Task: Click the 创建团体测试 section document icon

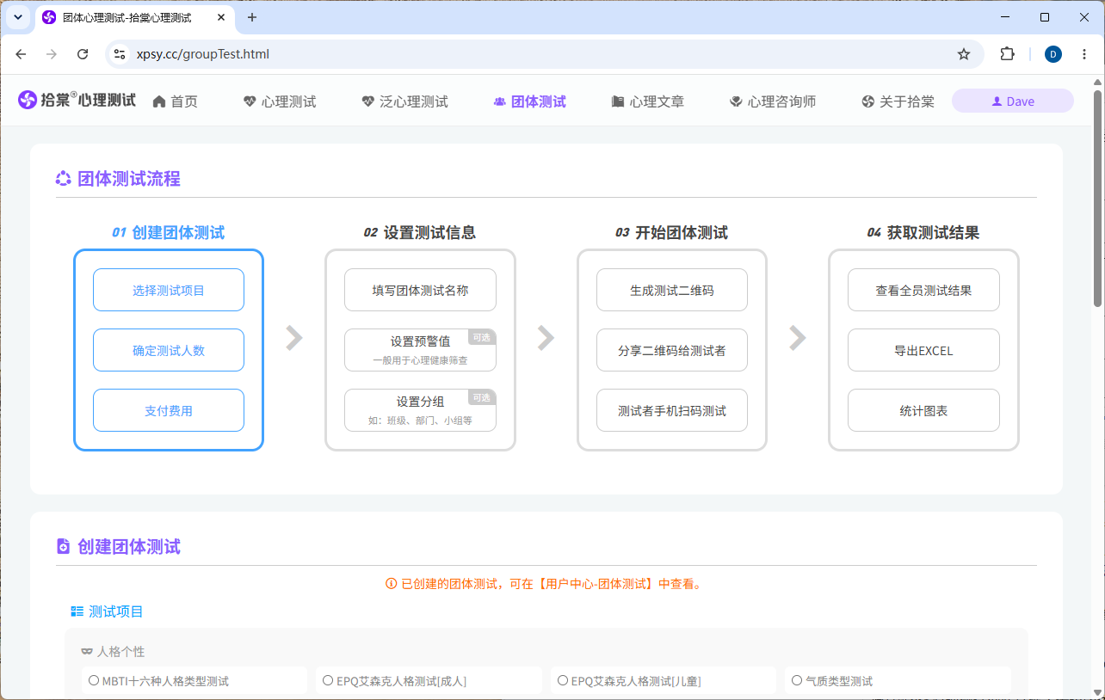Action: click(x=63, y=546)
